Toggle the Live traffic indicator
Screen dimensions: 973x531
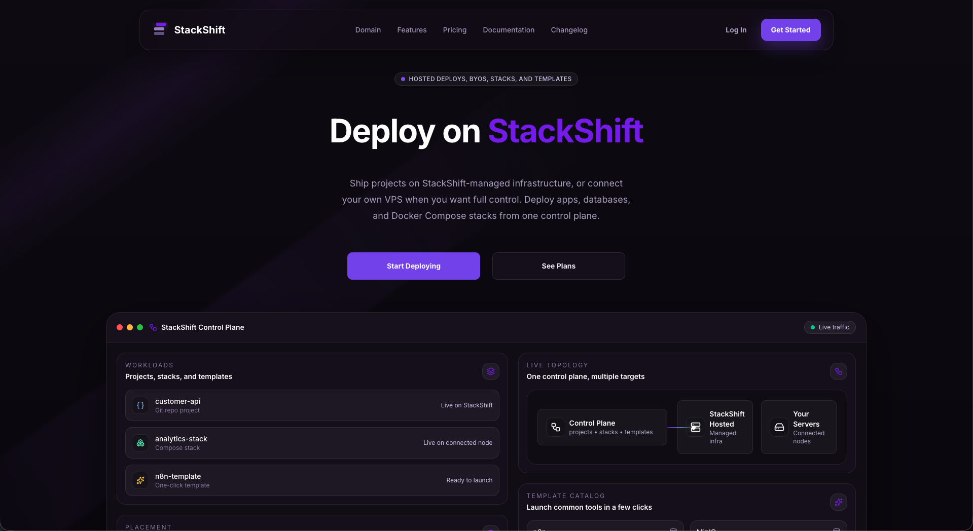tap(829, 327)
